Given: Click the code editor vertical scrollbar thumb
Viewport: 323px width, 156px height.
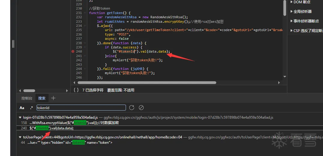Looking at the screenshot, I should click(x=285, y=8).
